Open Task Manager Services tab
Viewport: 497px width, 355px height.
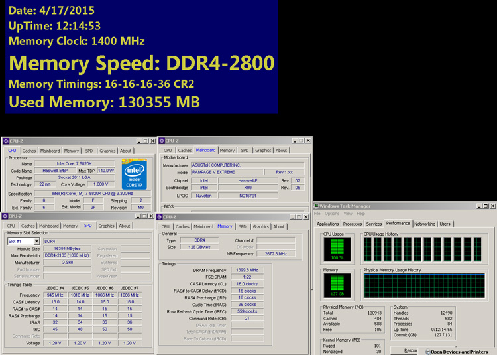click(x=374, y=224)
